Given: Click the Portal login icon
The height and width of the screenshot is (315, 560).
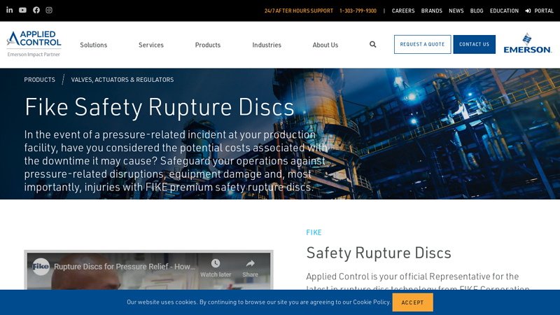Looking at the screenshot, I should coord(528,10).
